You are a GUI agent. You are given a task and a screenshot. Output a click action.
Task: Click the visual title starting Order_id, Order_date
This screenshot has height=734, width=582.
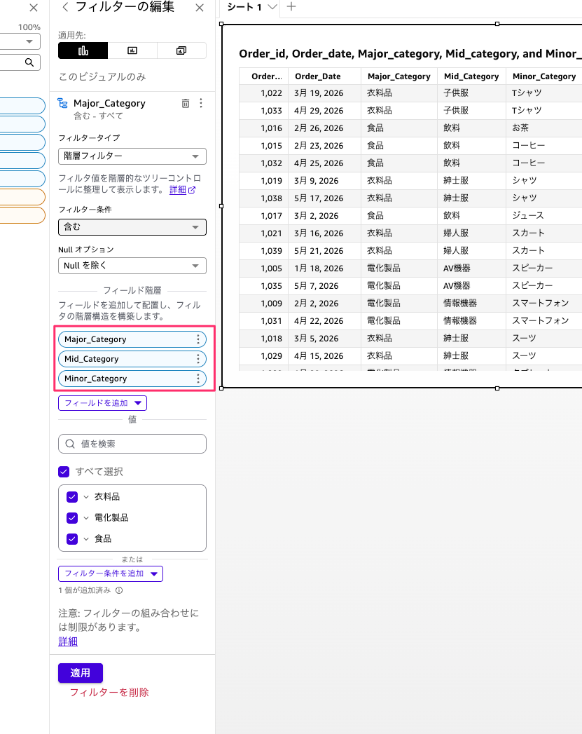pos(410,54)
